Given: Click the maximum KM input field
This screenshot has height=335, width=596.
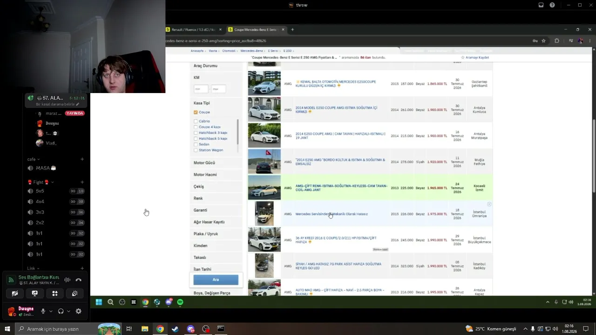Looking at the screenshot, I should tap(218, 88).
